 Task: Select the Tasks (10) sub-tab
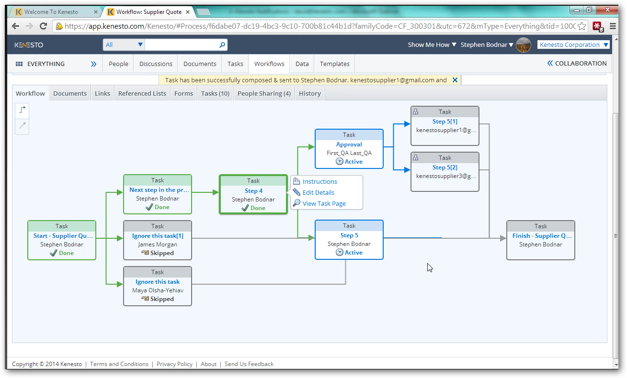[x=215, y=93]
